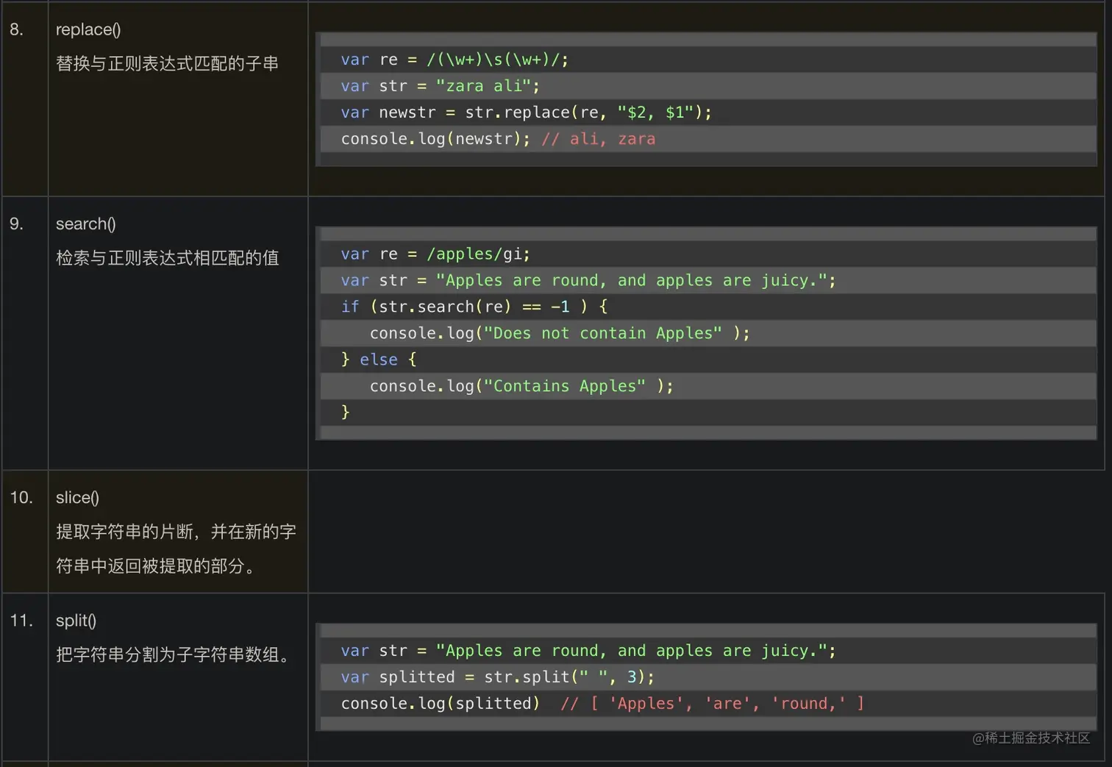This screenshot has height=767, width=1112.
Task: Click the split() method name
Action: point(76,620)
